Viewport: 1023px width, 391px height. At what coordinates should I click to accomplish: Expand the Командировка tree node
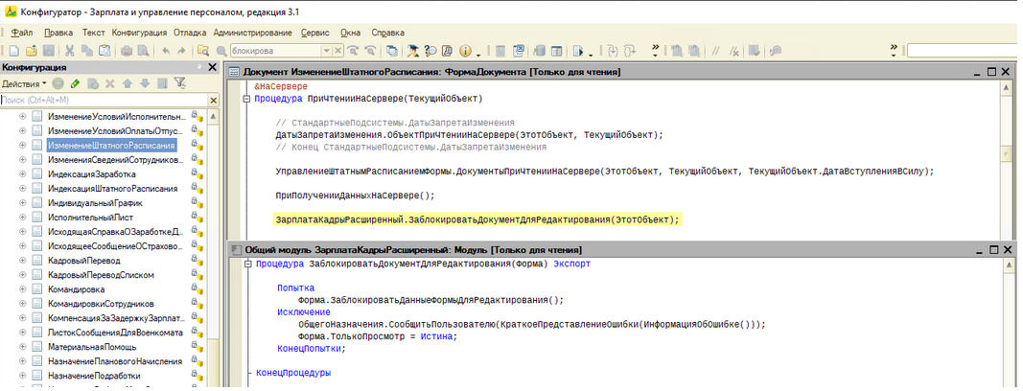22,288
